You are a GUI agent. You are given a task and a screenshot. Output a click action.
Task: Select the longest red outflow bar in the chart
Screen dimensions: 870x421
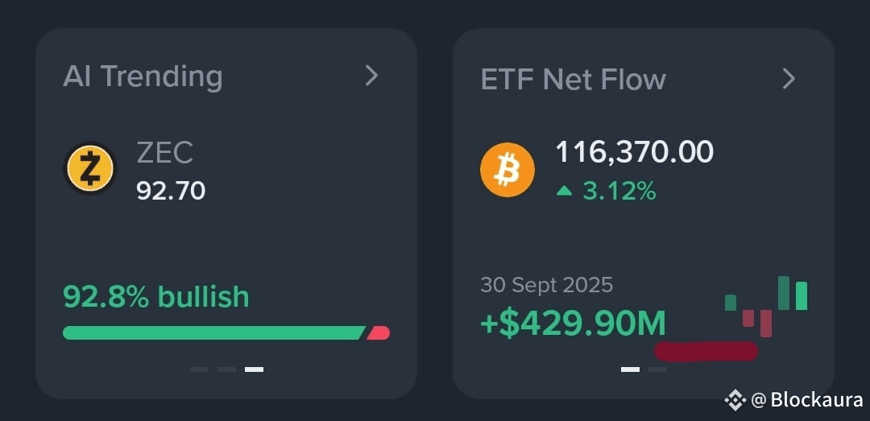pos(766,324)
